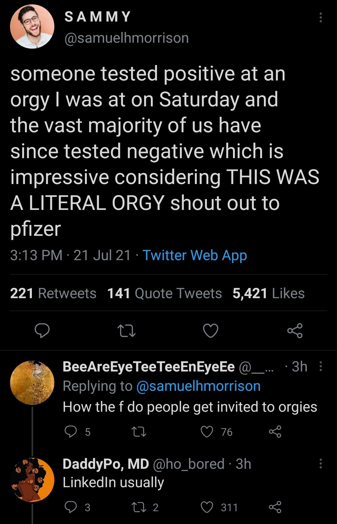337x524 pixels.
Task: Open the Twitter Web App link
Action: [x=195, y=255]
